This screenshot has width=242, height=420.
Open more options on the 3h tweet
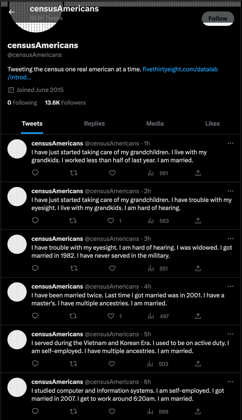pyautogui.click(x=230, y=239)
